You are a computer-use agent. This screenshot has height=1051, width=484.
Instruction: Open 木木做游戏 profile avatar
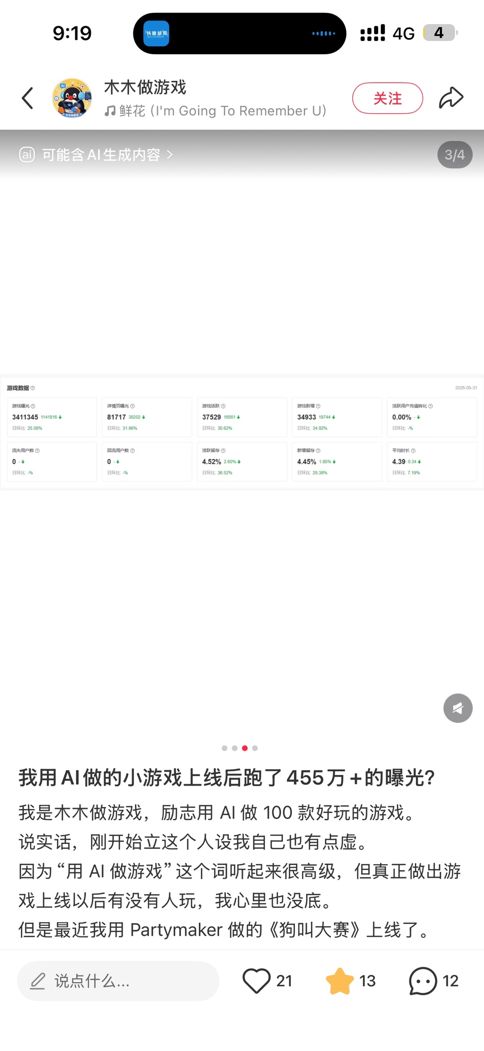coord(72,98)
